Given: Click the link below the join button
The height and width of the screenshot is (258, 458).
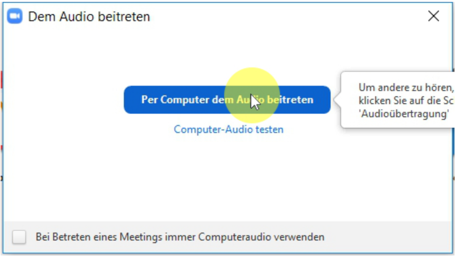Looking at the screenshot, I should [x=229, y=129].
